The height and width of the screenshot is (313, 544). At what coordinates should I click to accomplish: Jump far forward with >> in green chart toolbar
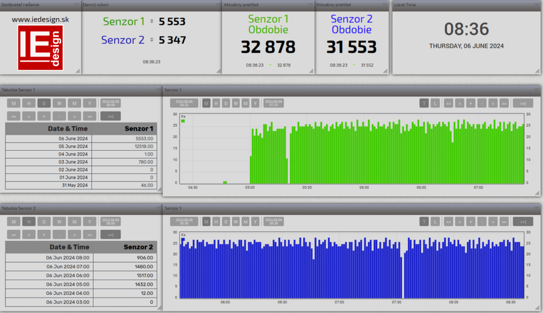coord(504,103)
